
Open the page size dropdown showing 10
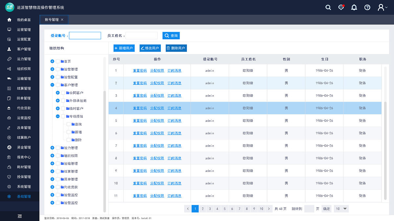coord(341,209)
